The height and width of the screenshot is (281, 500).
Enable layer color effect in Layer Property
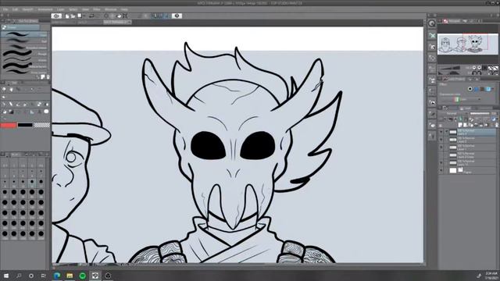pos(488,89)
